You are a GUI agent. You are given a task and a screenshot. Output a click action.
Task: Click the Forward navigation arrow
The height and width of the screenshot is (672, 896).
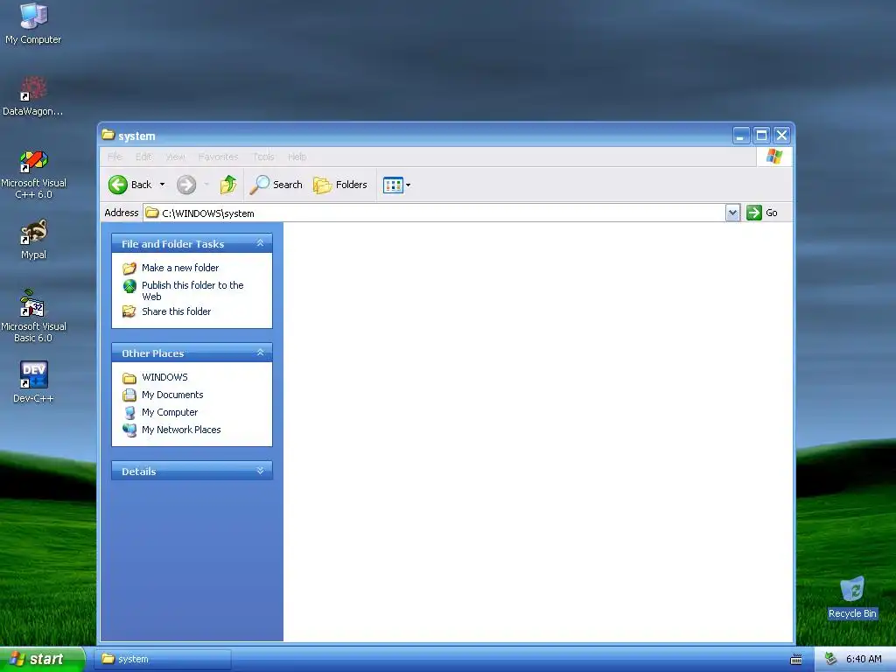pos(186,185)
